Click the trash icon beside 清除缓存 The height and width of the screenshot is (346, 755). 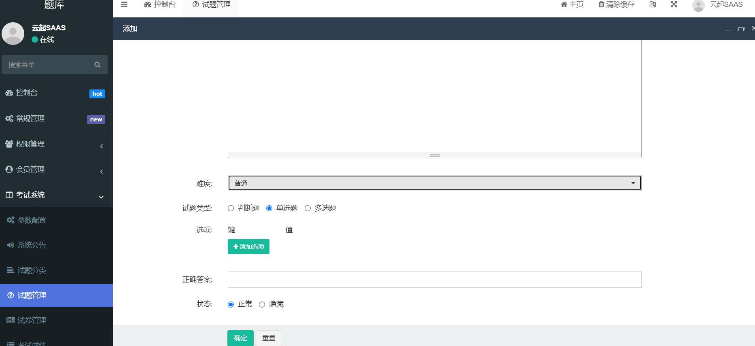[x=601, y=4]
